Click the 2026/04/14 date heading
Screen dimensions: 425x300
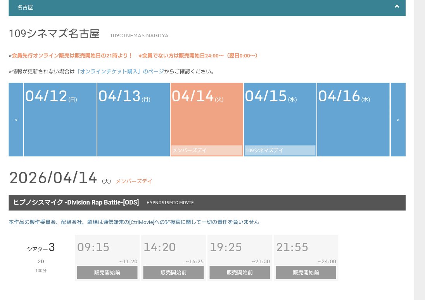pyautogui.click(x=53, y=178)
